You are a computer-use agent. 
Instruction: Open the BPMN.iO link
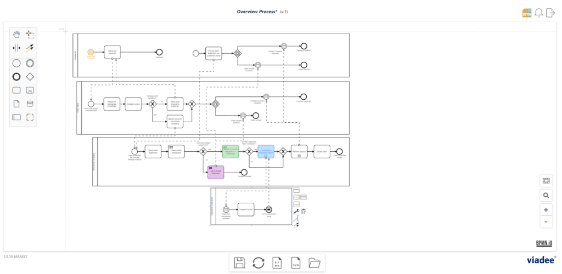544,243
